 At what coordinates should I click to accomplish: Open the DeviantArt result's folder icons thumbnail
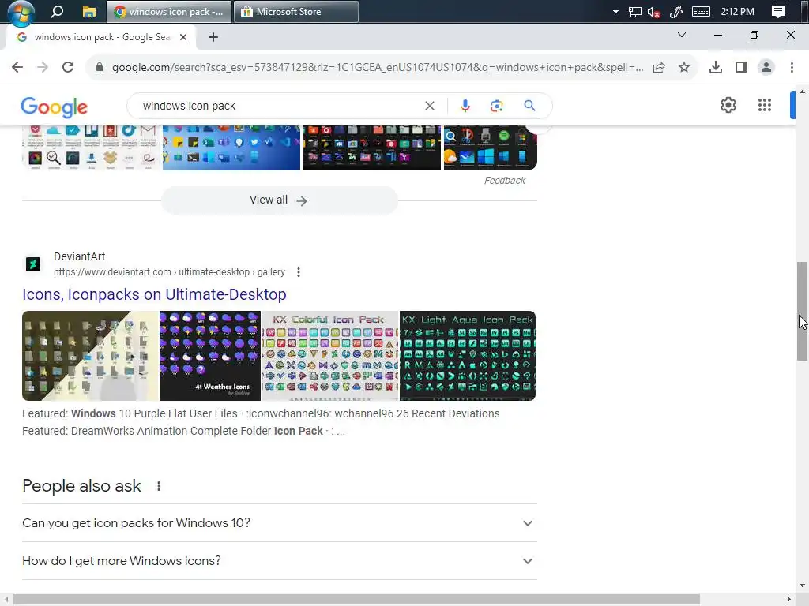click(90, 356)
